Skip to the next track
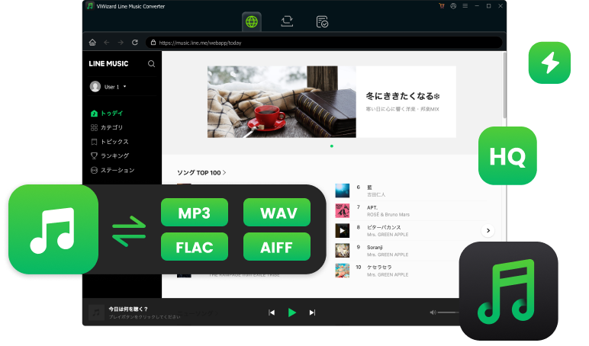589x346 pixels. tap(312, 312)
